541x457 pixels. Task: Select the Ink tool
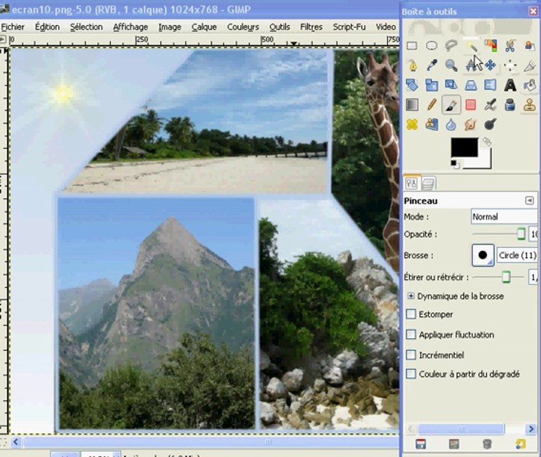(x=510, y=105)
